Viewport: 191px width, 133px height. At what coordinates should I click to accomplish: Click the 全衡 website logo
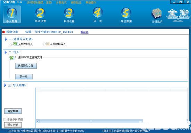[x=178, y=15]
